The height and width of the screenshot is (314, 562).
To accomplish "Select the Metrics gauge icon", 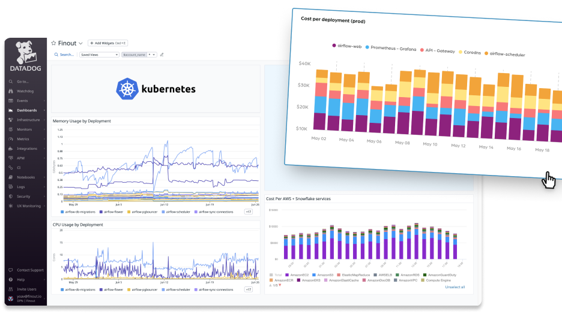I will click(11, 139).
